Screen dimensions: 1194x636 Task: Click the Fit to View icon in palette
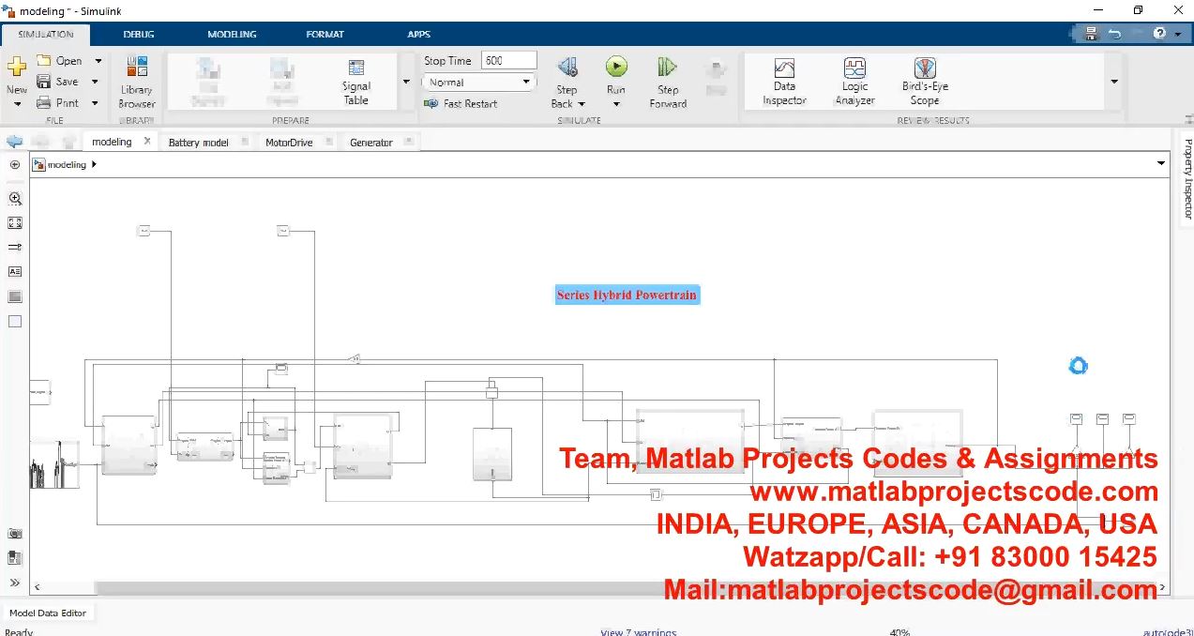point(14,223)
